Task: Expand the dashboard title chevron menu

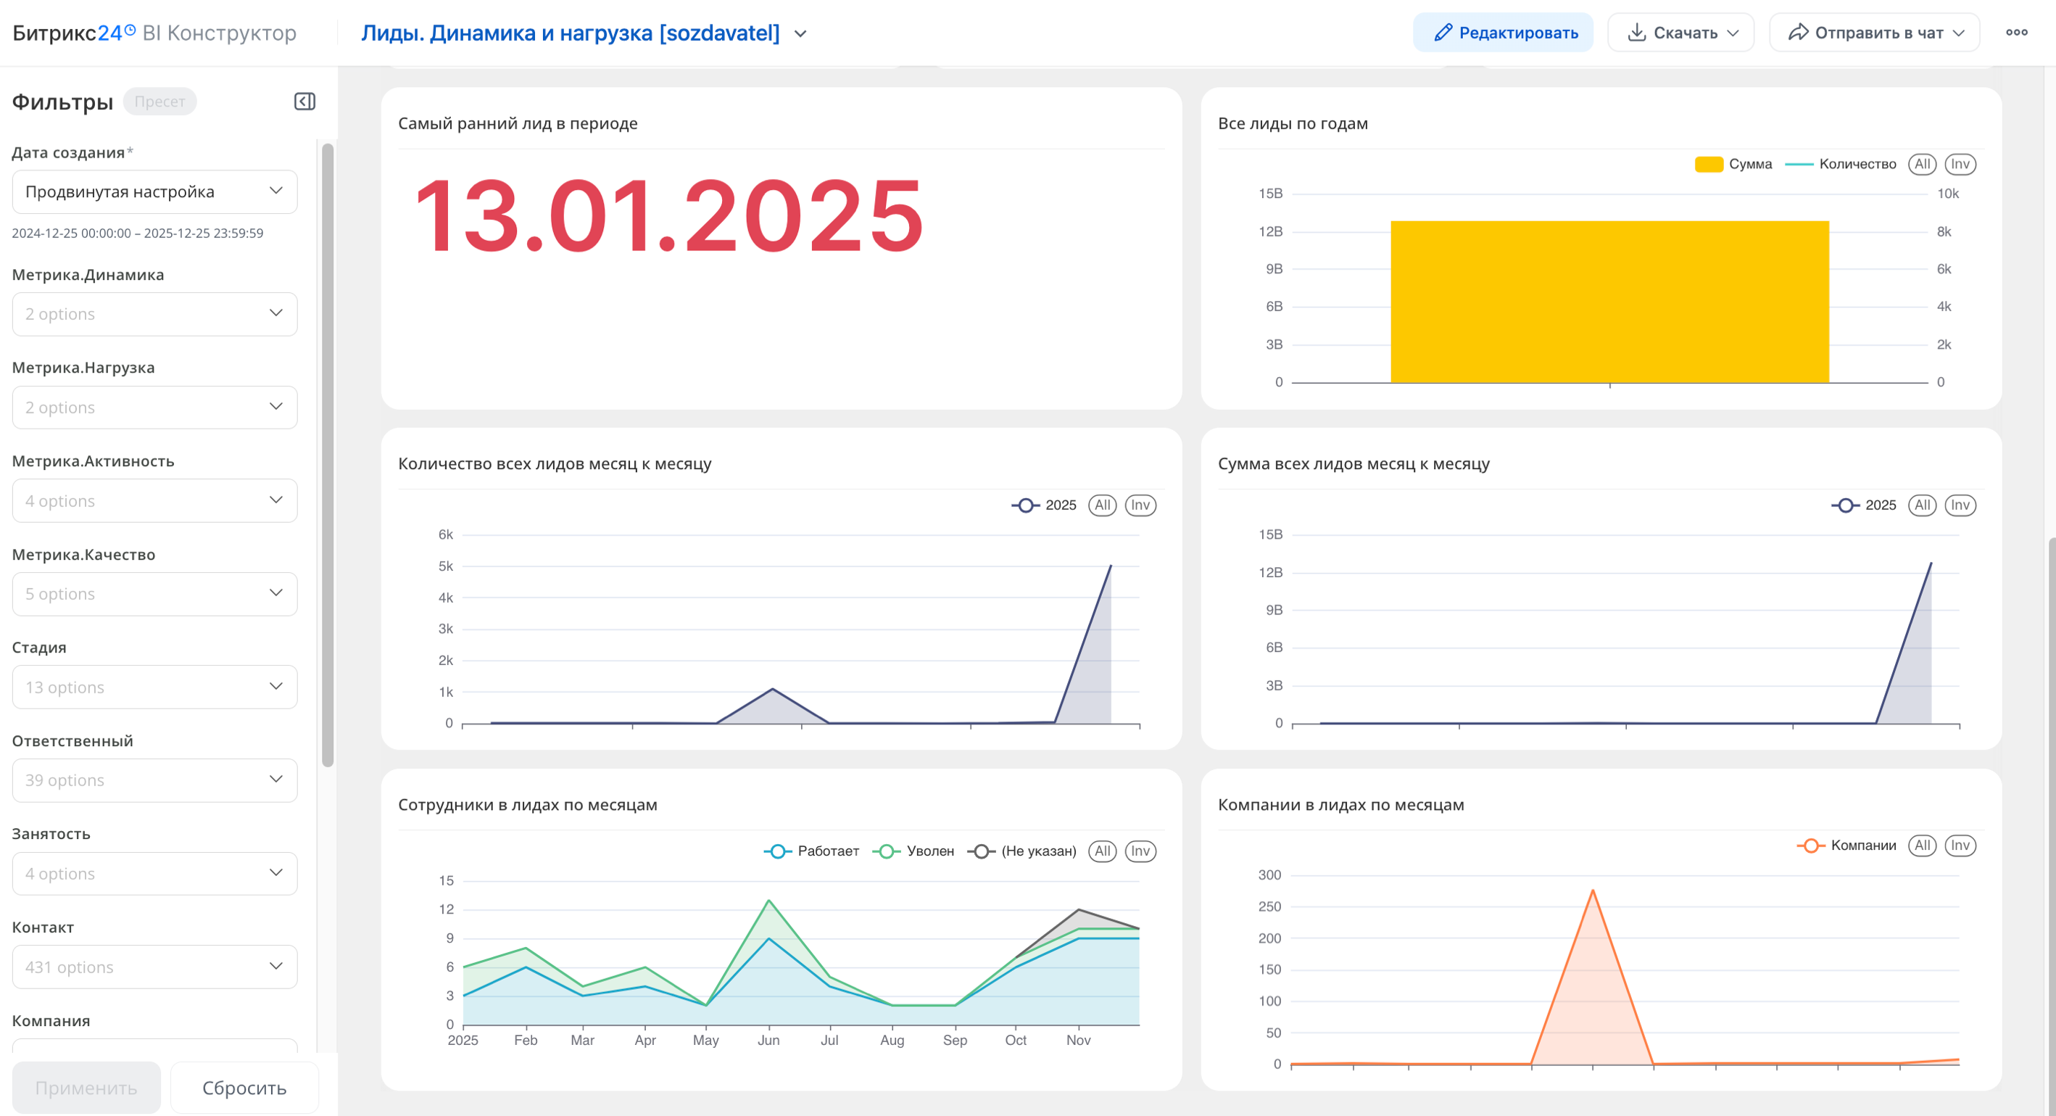Action: point(800,33)
